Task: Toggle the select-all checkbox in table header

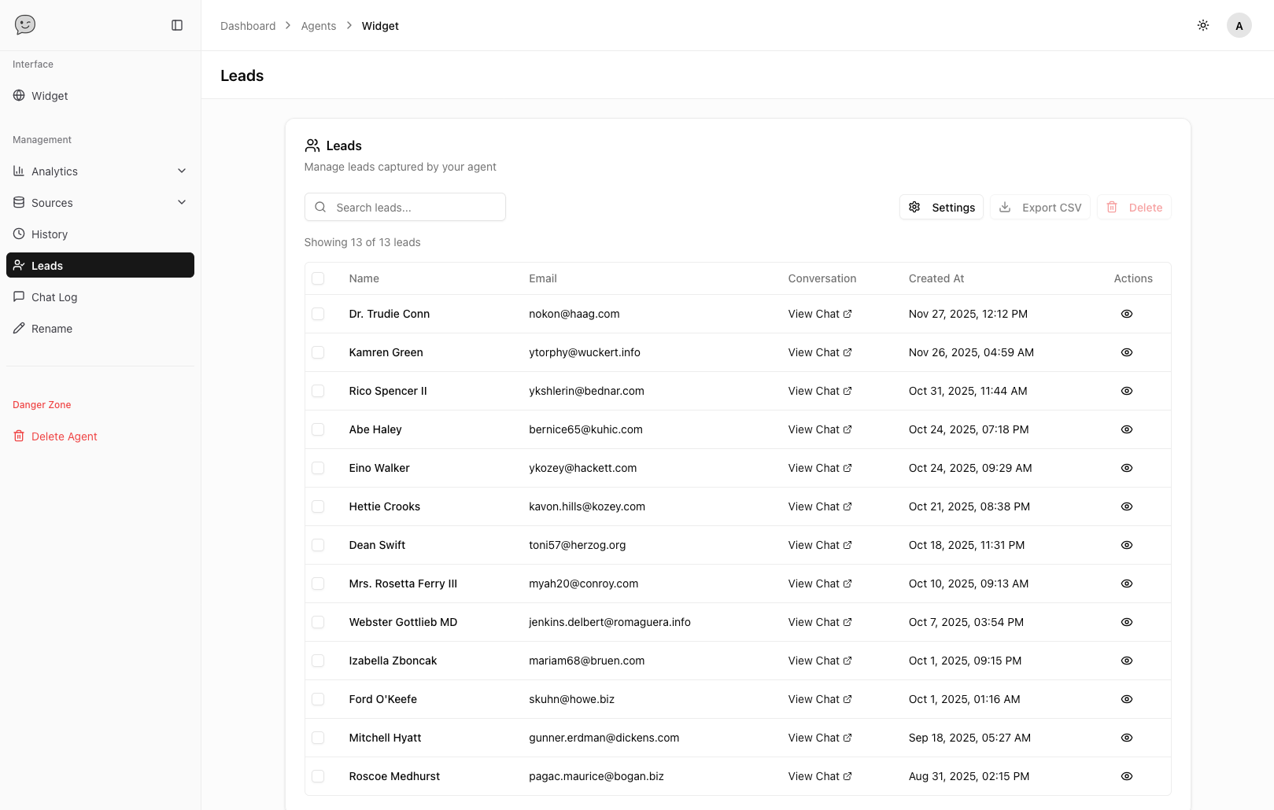Action: click(318, 278)
